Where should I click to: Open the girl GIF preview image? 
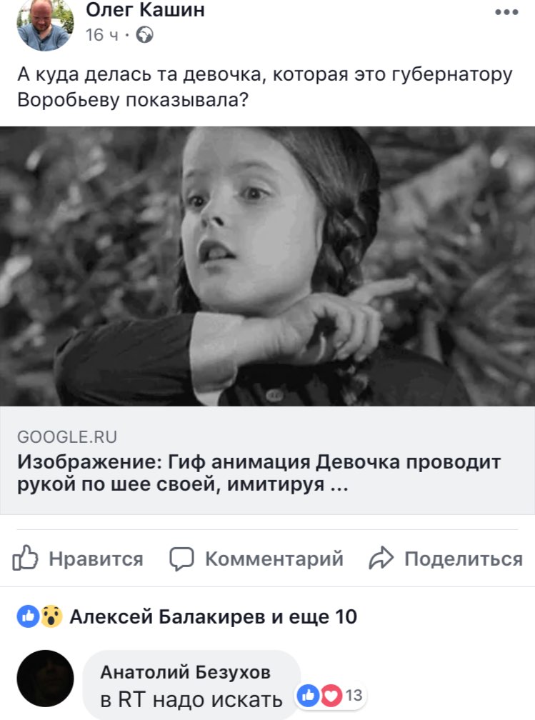click(x=267, y=266)
